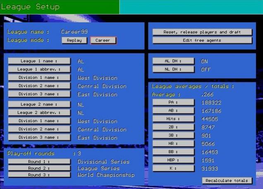This screenshot has width=263, height=189.
Task: Select the HBP totals button
Action: 173,160
